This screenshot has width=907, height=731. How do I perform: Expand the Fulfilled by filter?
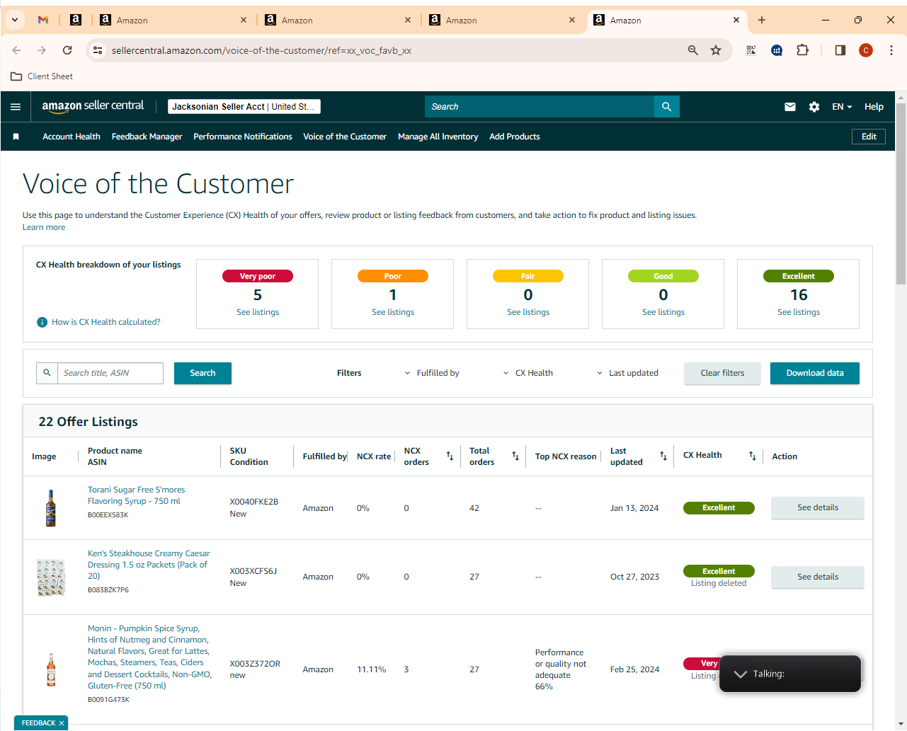(x=432, y=374)
